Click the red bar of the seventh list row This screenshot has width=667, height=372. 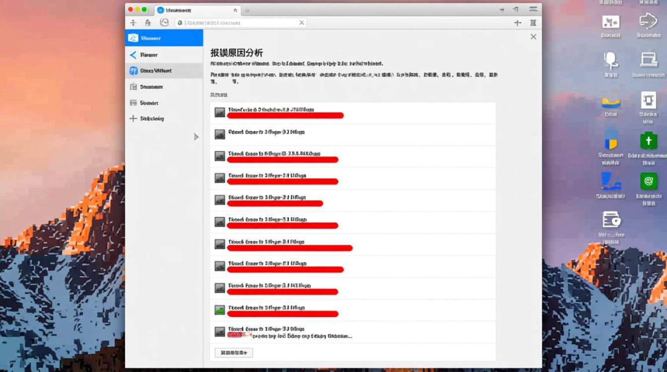(290, 248)
